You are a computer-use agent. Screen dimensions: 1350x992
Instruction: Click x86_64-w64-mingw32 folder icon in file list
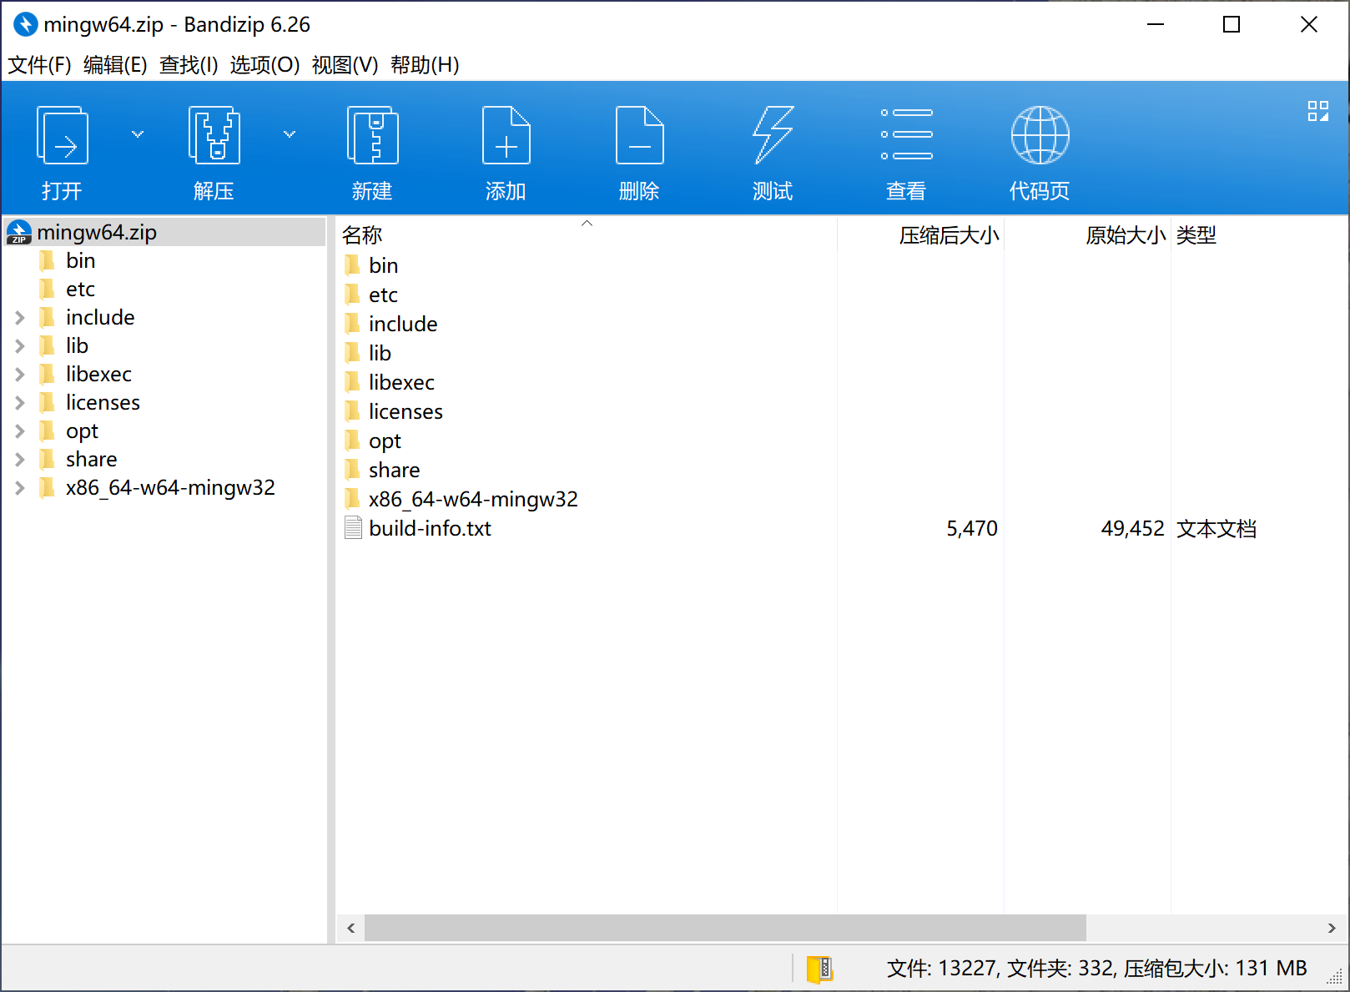coord(353,499)
